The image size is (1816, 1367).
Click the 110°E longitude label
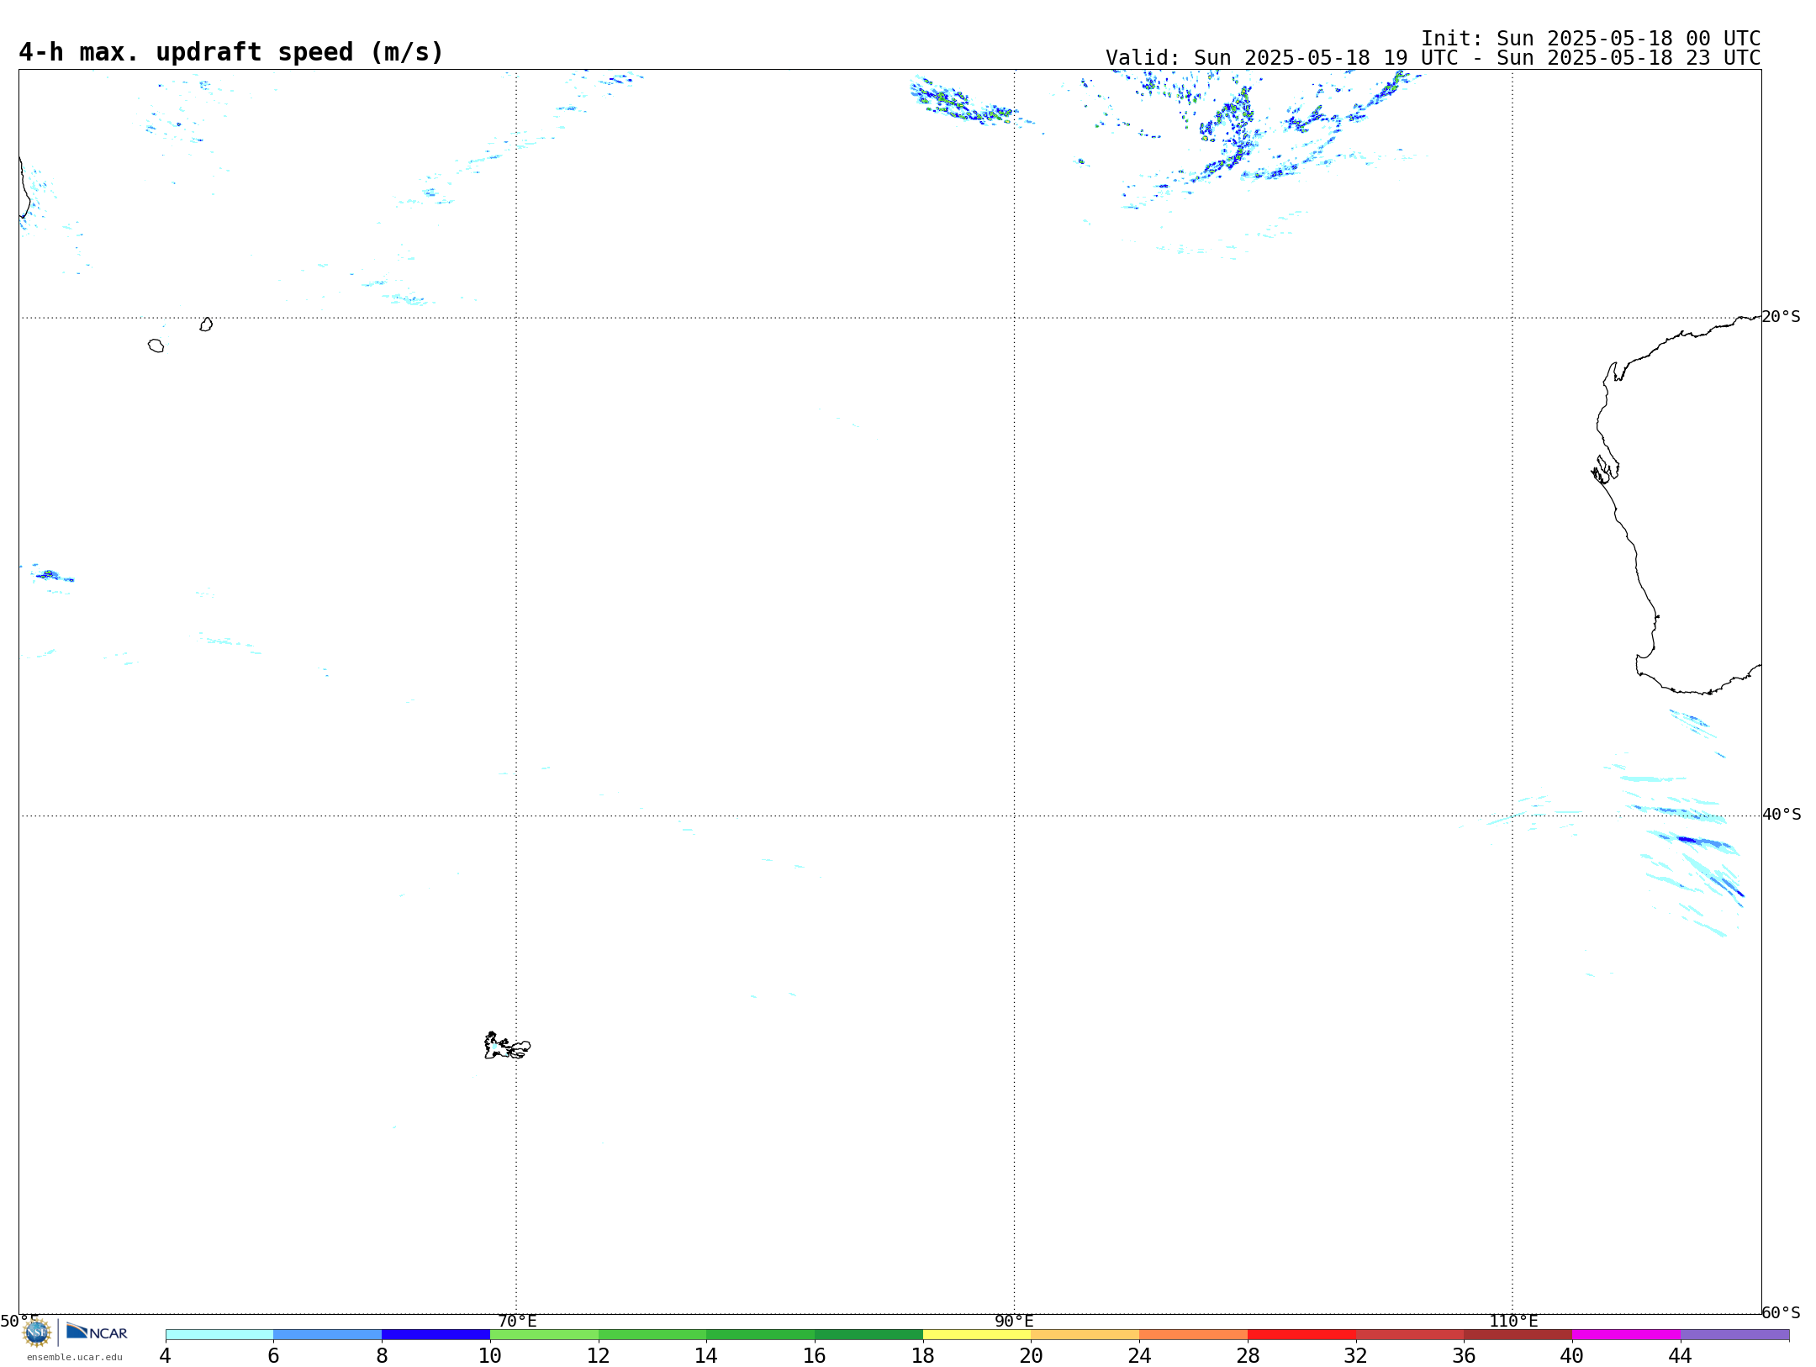point(1513,1322)
